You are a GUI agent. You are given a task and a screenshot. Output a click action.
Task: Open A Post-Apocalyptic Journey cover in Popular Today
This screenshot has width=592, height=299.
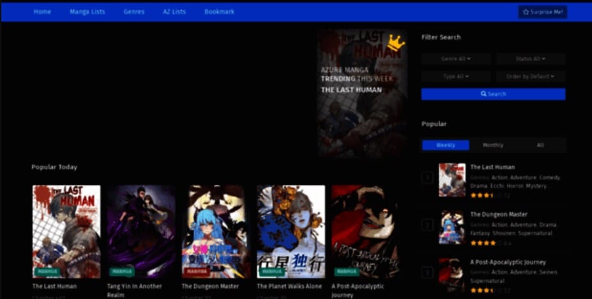[365, 231]
